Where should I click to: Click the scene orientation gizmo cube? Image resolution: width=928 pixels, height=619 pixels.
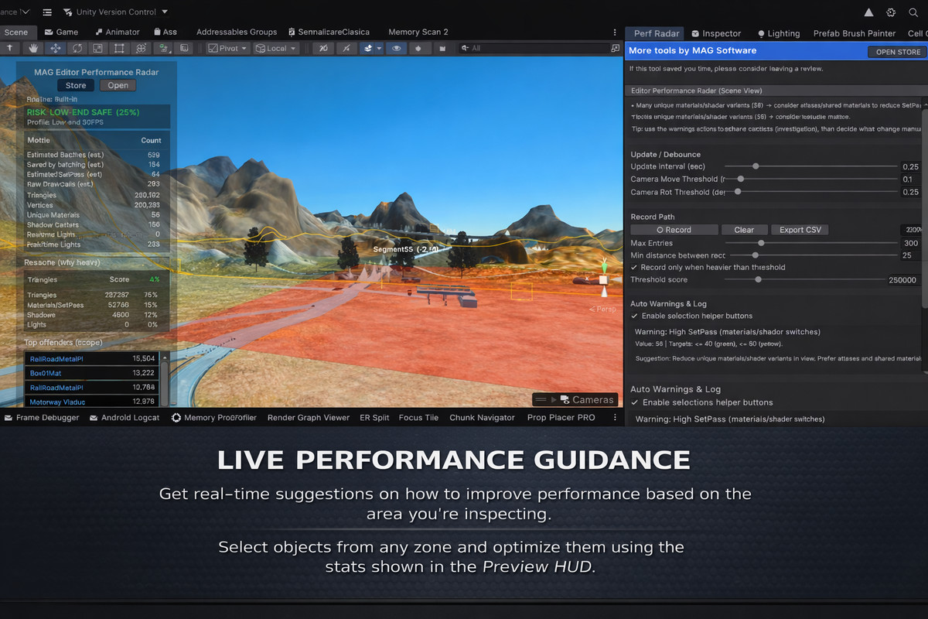[x=603, y=279]
